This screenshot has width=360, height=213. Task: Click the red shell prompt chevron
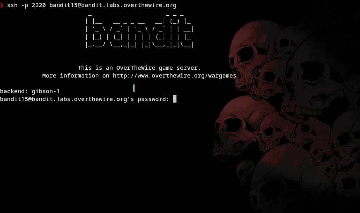pyautogui.click(x=2, y=5)
